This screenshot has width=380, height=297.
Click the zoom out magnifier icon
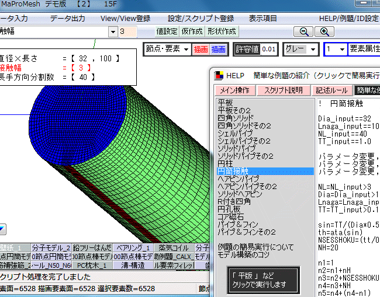tap(304, 32)
